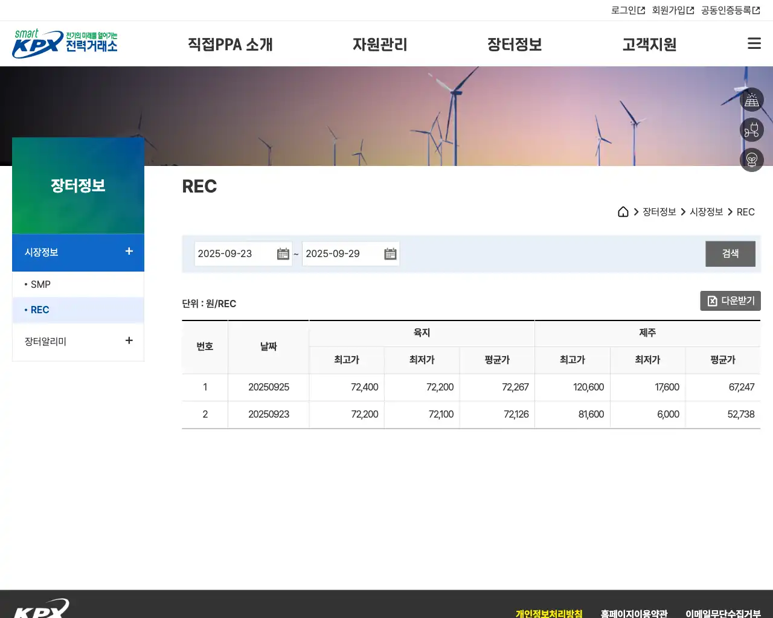This screenshot has height=618, width=773.
Task: Click the lightbulb quick-access icon
Action: click(752, 160)
